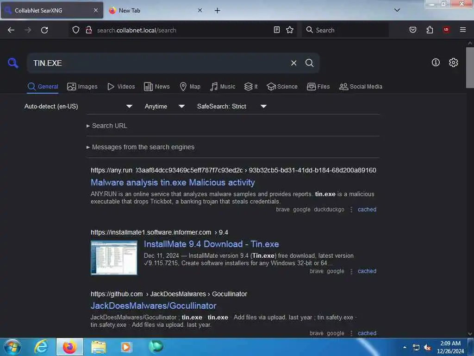Switch to the Social Media category tab
This screenshot has width=474, height=356.
point(361,87)
